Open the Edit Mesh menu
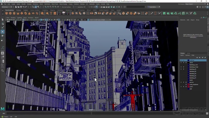 (47, 4)
